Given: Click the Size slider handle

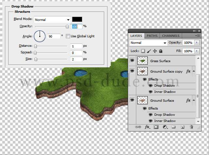Looking at the screenshot, I should [x=36, y=59].
